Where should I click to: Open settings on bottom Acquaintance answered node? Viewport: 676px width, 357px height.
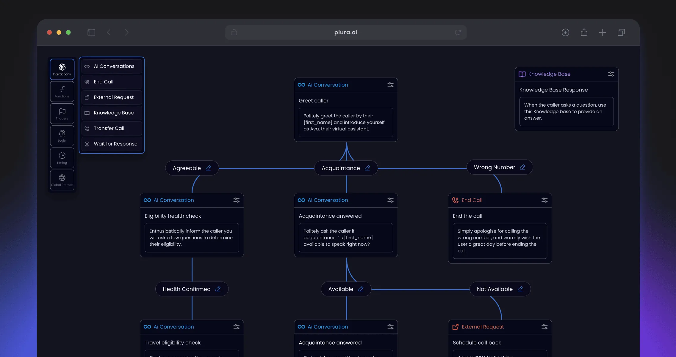(x=390, y=327)
